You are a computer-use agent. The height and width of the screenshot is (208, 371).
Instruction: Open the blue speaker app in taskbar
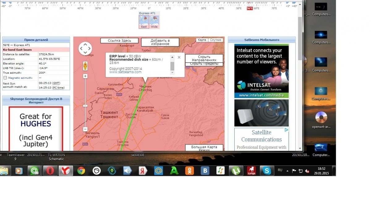coord(127,170)
